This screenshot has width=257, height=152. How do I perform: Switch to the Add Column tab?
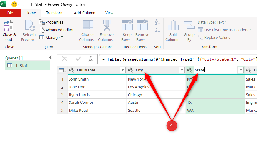[x=85, y=13]
